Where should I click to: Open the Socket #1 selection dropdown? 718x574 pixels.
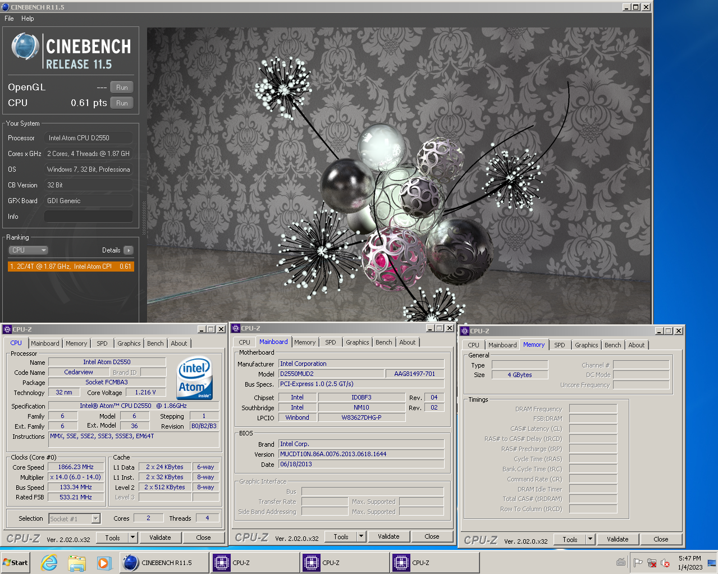click(96, 519)
